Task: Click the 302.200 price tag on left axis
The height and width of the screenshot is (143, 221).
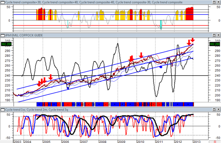Action: [x=6, y=44]
